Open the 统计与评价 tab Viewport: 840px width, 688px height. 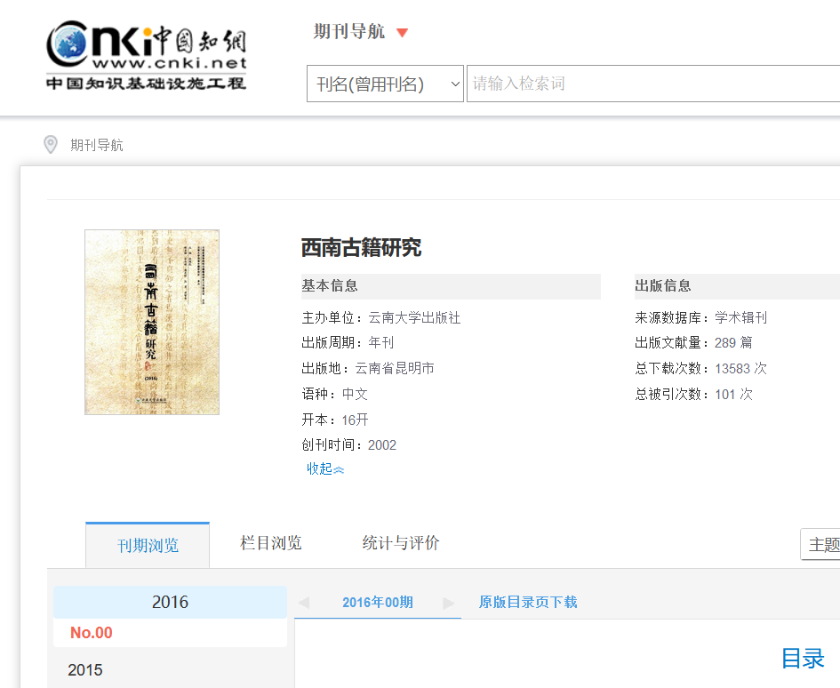pyautogui.click(x=401, y=543)
